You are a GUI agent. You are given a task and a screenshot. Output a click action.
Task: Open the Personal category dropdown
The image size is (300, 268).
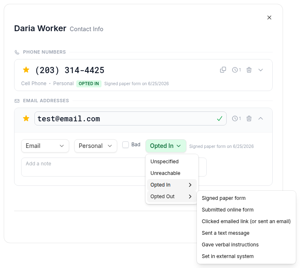95,146
